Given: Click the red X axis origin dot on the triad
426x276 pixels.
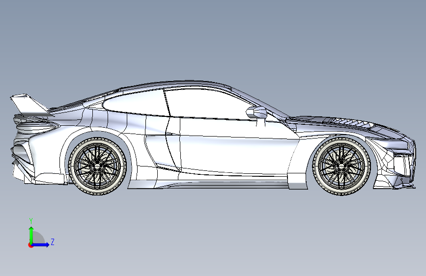Looking at the screenshot, I should point(30,245).
